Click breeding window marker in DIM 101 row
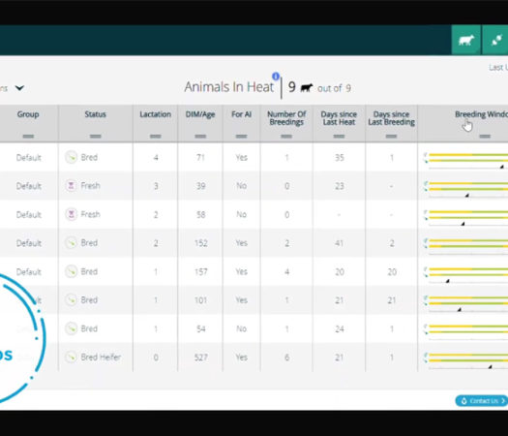The width and height of the screenshot is (508, 436). pos(459,309)
